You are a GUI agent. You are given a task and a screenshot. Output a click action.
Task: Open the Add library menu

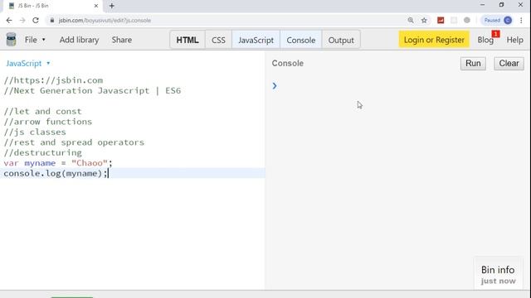[80, 40]
